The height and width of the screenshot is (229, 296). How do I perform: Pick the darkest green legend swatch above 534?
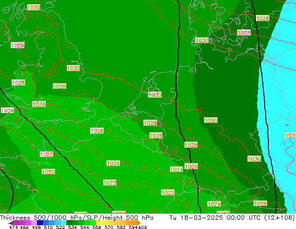click(x=69, y=223)
